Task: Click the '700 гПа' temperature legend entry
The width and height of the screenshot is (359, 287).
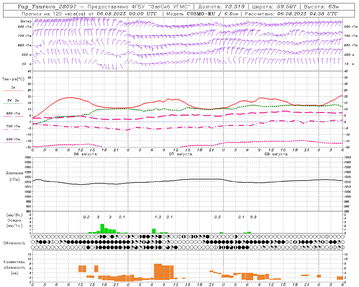Action: [13, 126]
